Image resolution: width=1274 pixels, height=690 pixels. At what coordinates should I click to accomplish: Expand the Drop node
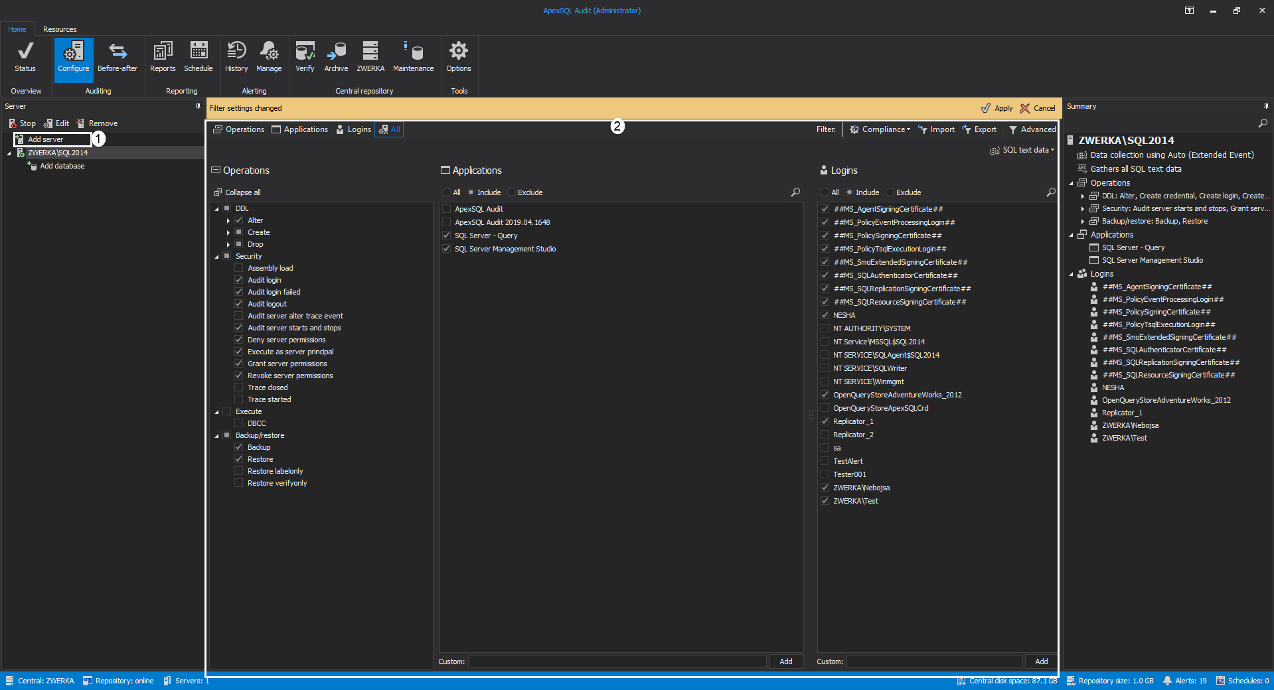(228, 245)
